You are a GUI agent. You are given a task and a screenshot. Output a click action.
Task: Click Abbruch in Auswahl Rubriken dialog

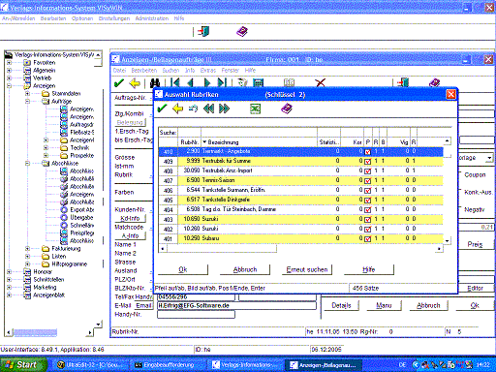pos(245,269)
